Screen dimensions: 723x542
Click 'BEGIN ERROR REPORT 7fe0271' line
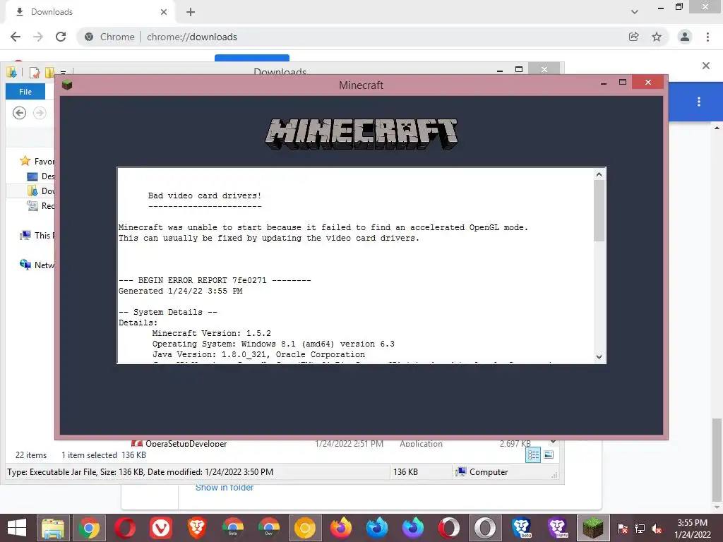(x=215, y=280)
